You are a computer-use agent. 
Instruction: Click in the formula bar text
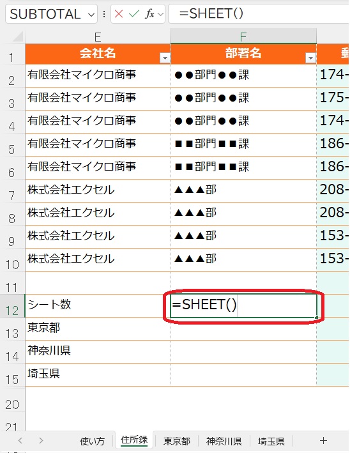[259, 13]
